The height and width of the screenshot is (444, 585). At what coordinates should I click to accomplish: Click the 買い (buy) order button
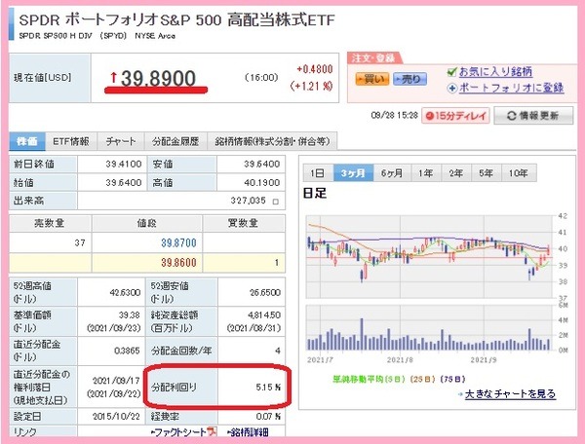(x=372, y=79)
